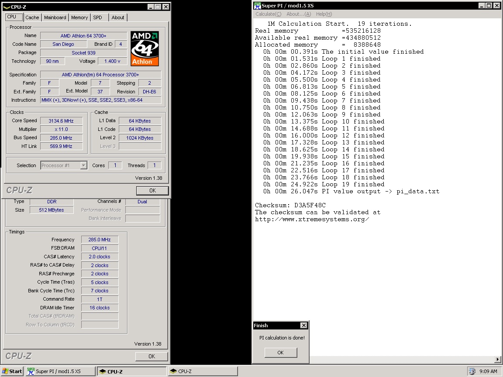Click the Core Speed 3134.6 MHz field

click(x=61, y=121)
